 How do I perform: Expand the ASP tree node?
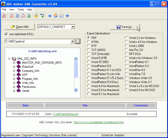14,75
